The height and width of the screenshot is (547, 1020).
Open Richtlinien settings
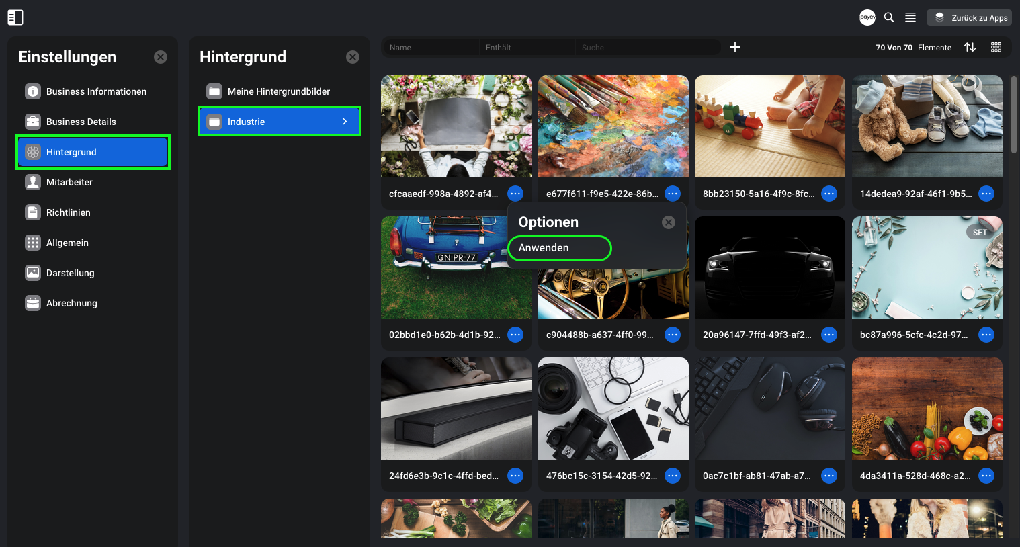click(x=93, y=212)
